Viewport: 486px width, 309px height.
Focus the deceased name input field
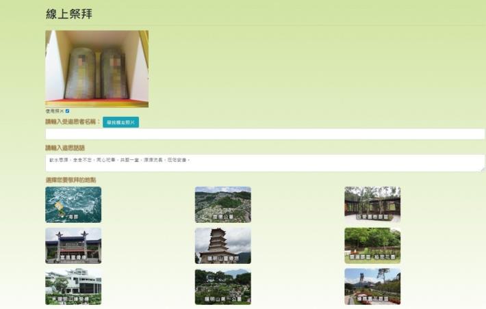(x=264, y=134)
